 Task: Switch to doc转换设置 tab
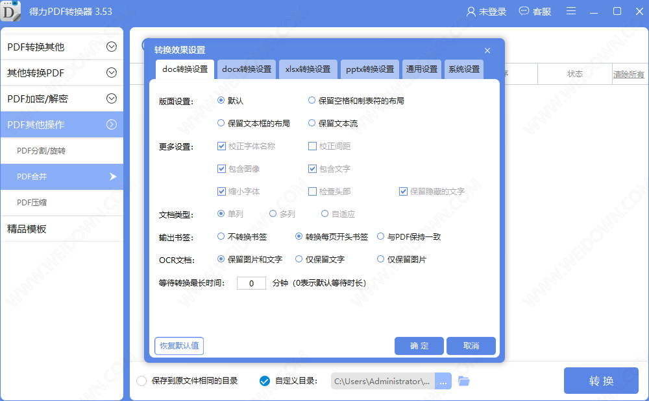(184, 69)
